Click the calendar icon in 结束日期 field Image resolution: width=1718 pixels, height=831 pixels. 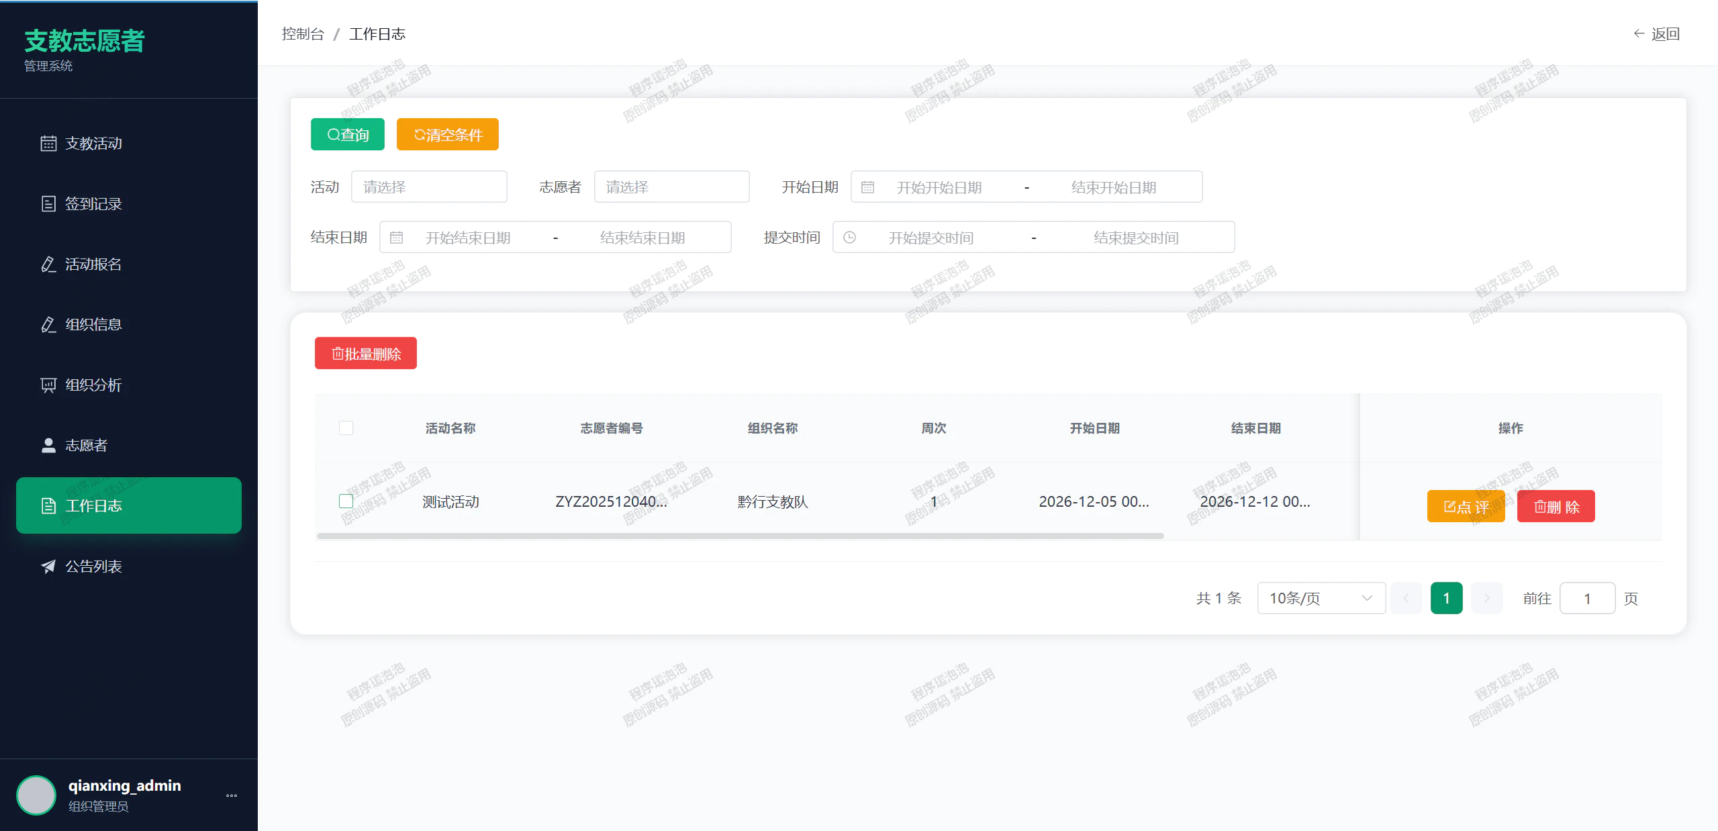396,238
